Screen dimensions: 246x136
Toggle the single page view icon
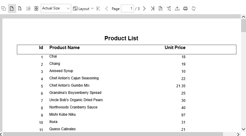click(12, 8)
